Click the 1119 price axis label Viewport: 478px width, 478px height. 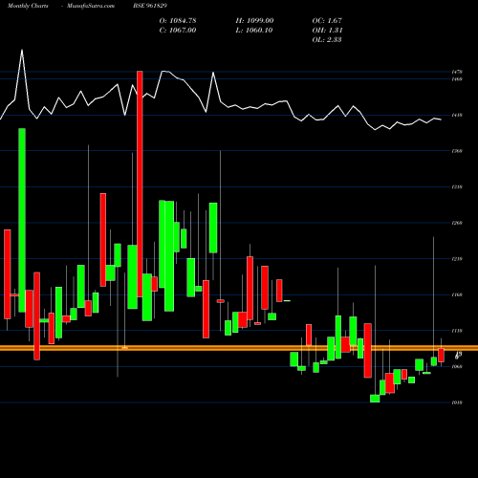(x=457, y=331)
